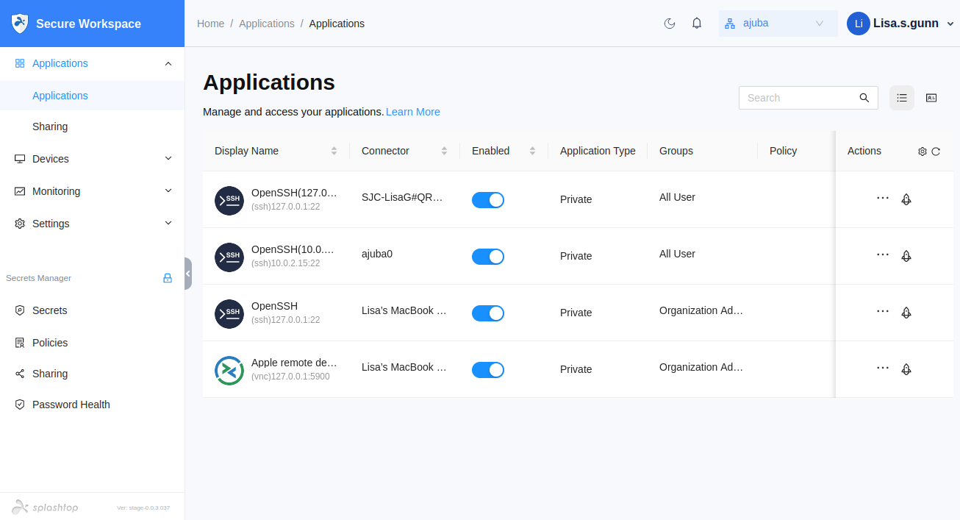Image resolution: width=960 pixels, height=520 pixels.
Task: Click the Apple remote desktop app icon
Action: (x=229, y=371)
